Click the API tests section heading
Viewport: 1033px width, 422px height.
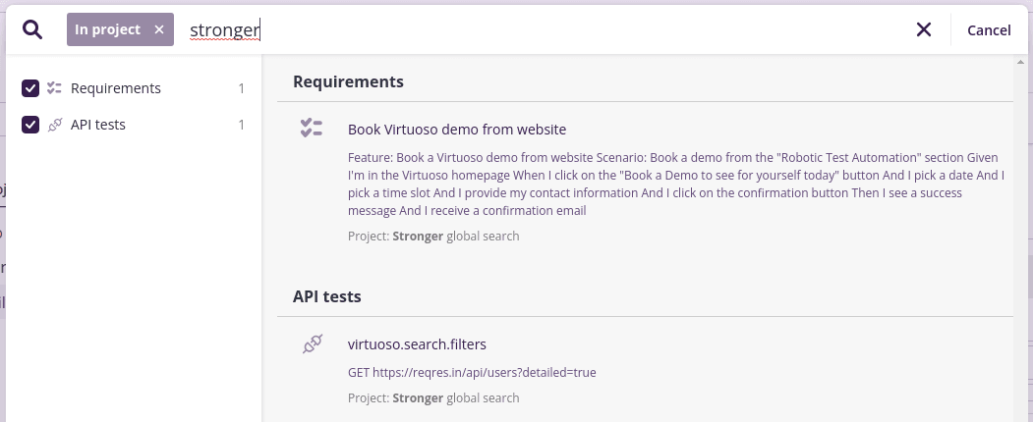(x=326, y=296)
